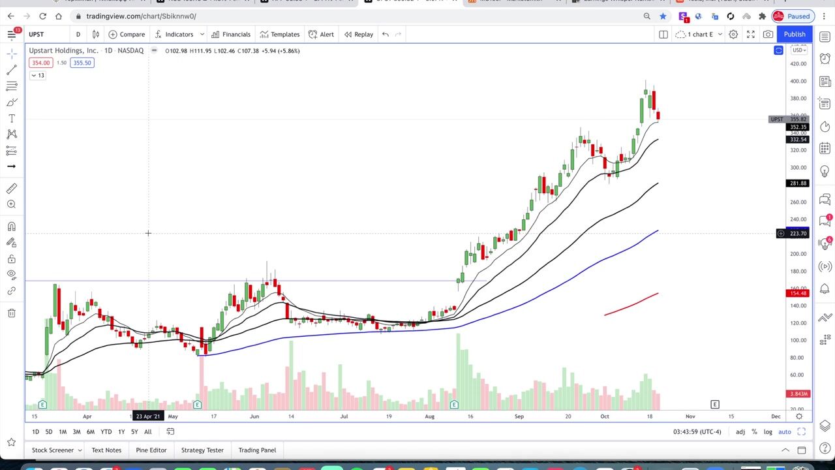
Task: Open the Text Notes tab
Action: (x=106, y=450)
